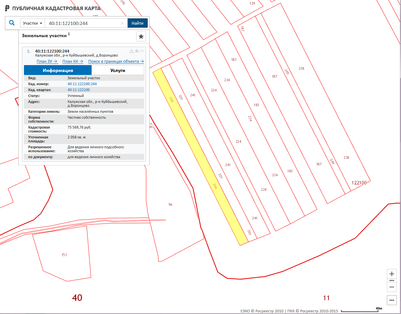Image resolution: width=401 pixels, height=314 pixels.
Task: Open zoom level options between plus and minus
Action: (391, 280)
